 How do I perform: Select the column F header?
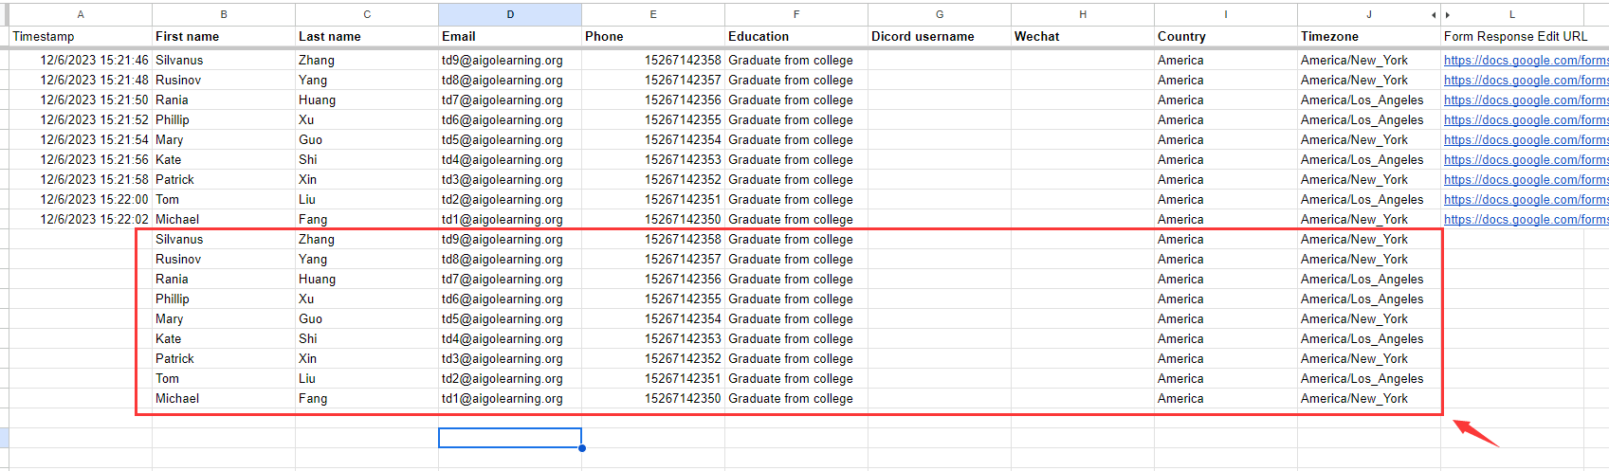(x=795, y=14)
